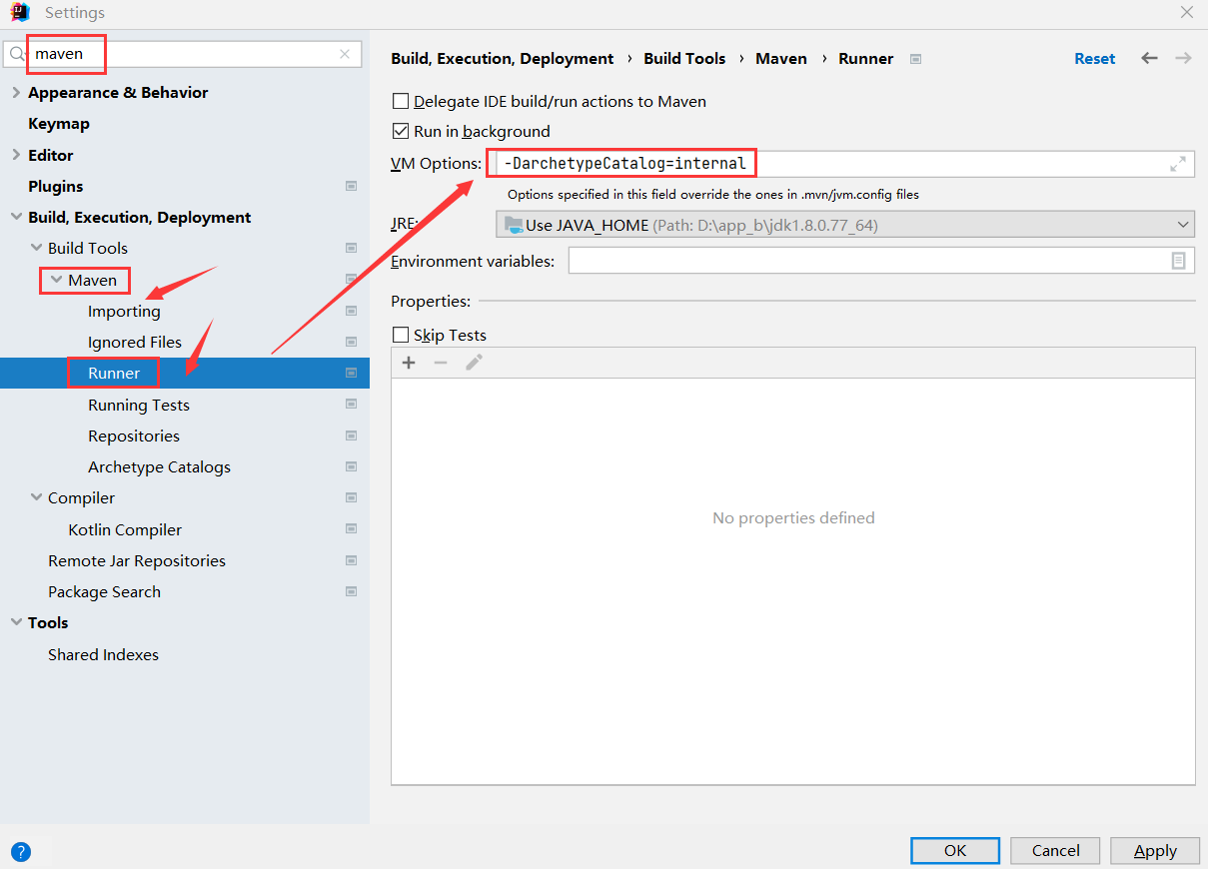Click project icon beside Package Search
This screenshot has width=1208, height=869.
point(351,591)
